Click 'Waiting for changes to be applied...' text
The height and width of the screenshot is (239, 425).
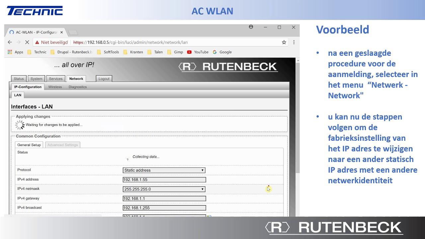pos(54,125)
